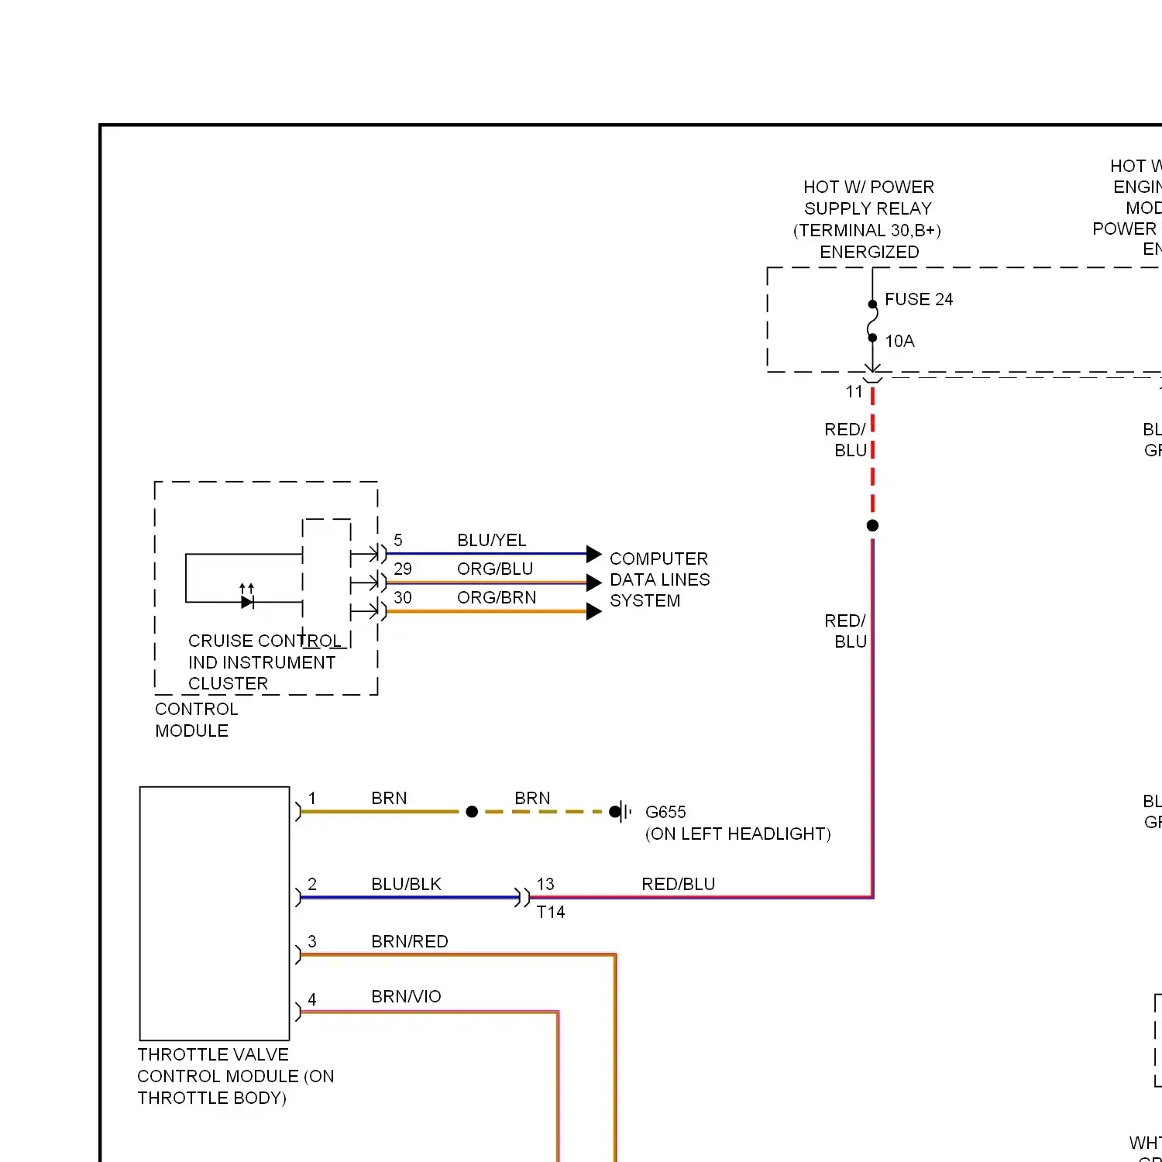Click the THROTTLE VALVE CONTROL MODULE caption
This screenshot has width=1162, height=1162.
click(x=235, y=1076)
